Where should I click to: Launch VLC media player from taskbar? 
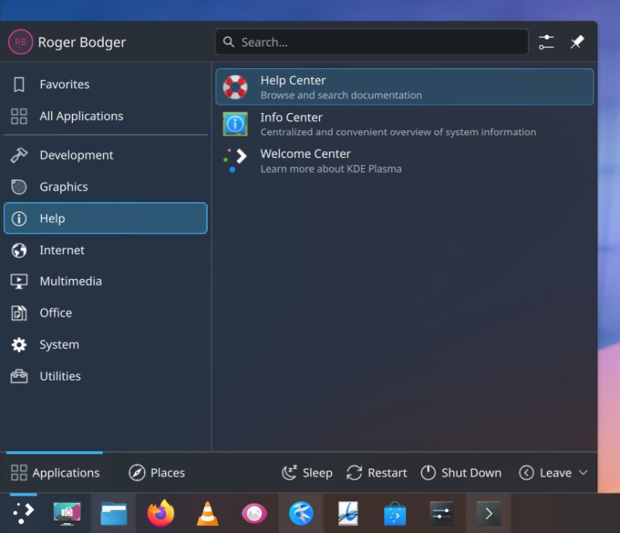[x=208, y=513]
